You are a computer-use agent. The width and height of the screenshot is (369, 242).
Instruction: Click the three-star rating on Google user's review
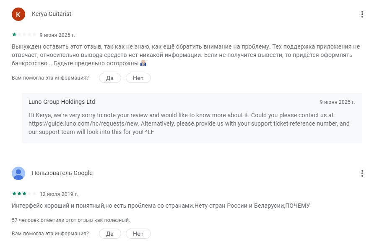[x=24, y=194]
